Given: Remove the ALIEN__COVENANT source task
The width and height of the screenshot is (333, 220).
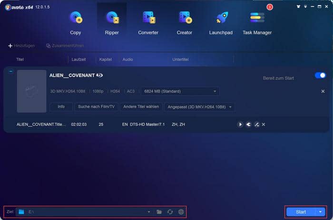Looking at the screenshot, I should [x=323, y=91].
